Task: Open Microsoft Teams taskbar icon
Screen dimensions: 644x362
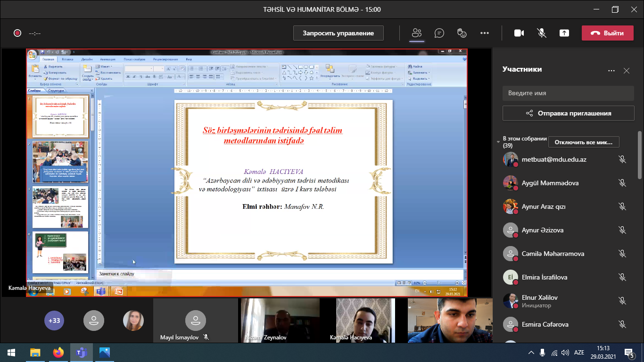Action: [x=82, y=352]
